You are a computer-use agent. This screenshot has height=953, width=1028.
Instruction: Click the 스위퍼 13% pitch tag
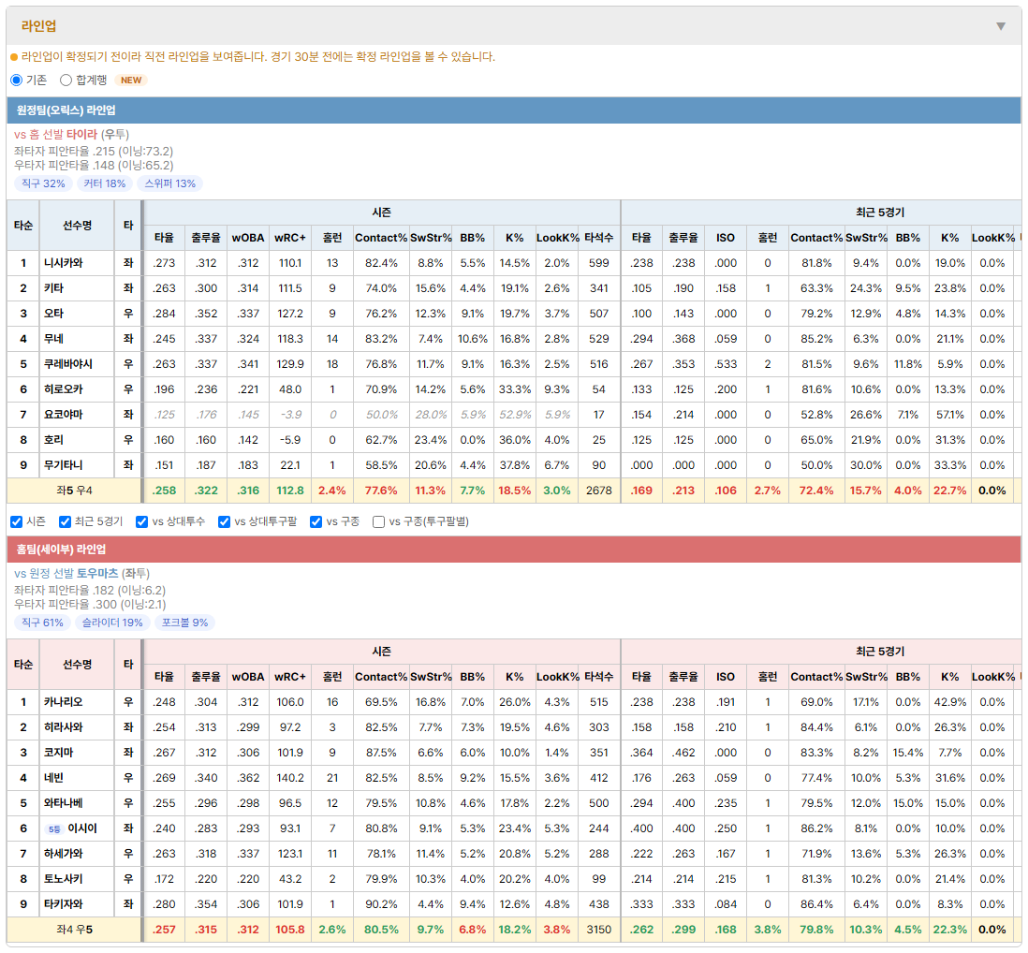point(170,183)
